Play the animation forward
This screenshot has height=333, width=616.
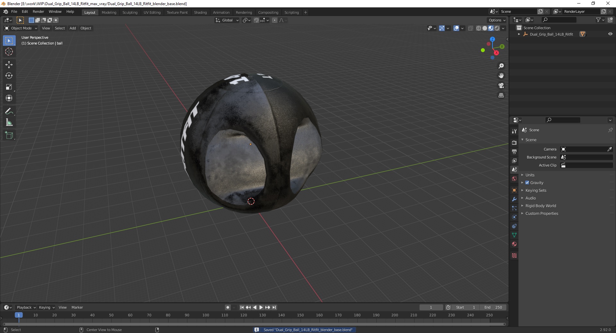pos(261,307)
